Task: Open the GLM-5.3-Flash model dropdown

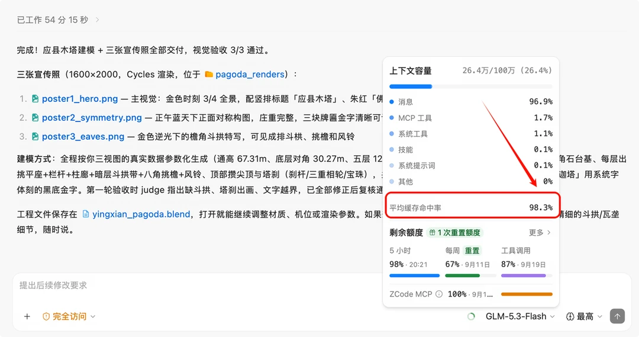Action: pyautogui.click(x=520, y=317)
